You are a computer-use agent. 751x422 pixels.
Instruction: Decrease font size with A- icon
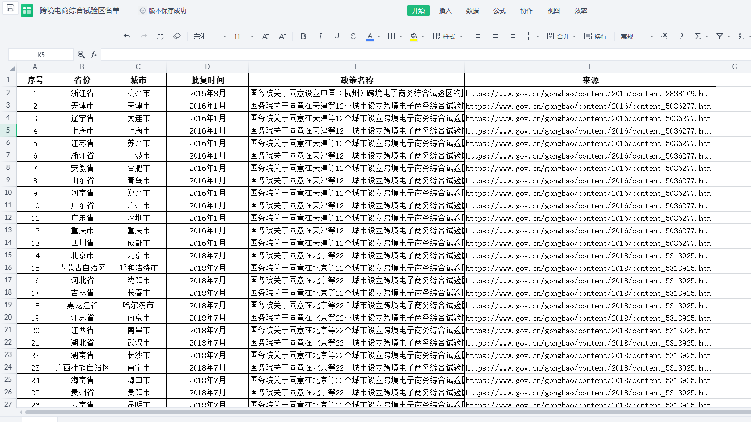tap(282, 36)
